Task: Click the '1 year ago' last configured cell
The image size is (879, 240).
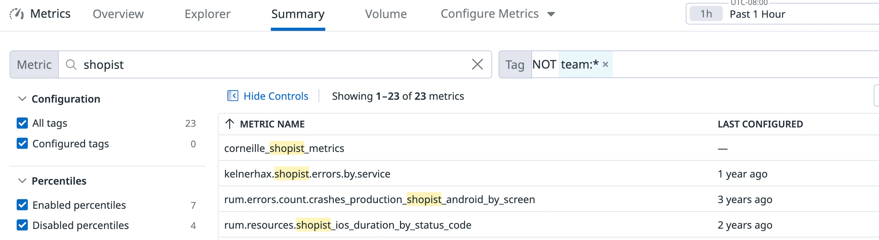Action: click(742, 174)
